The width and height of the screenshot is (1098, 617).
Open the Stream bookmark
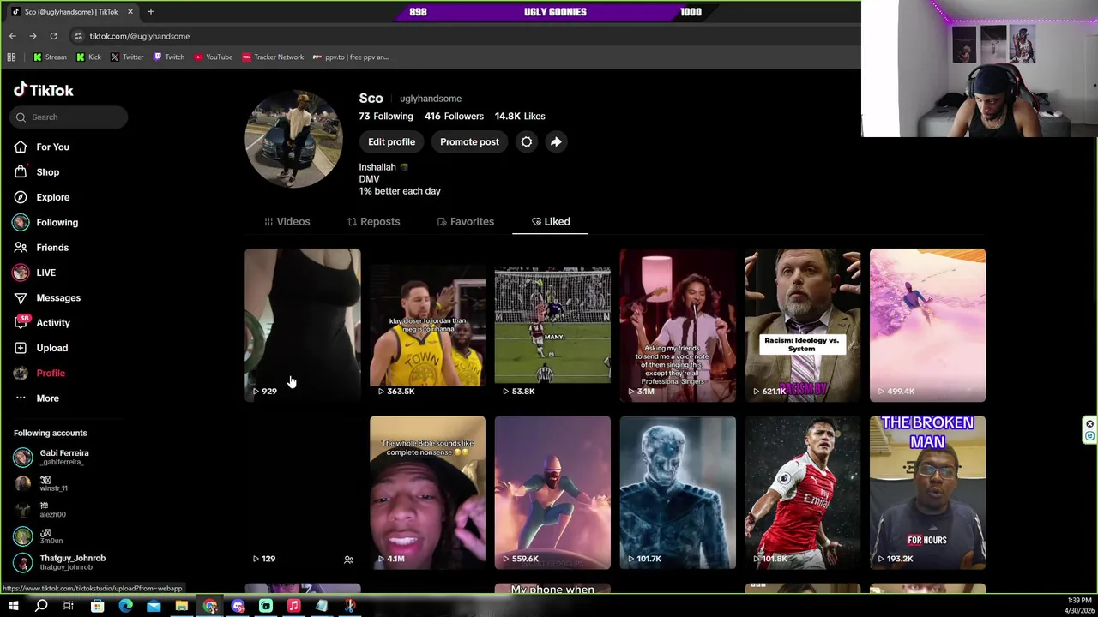[x=50, y=57]
